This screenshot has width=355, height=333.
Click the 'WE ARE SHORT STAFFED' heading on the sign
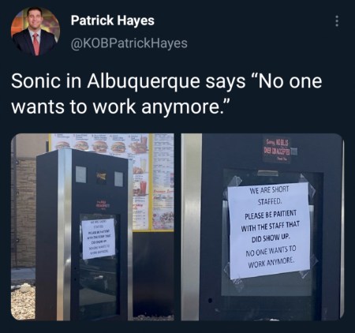(x=270, y=196)
